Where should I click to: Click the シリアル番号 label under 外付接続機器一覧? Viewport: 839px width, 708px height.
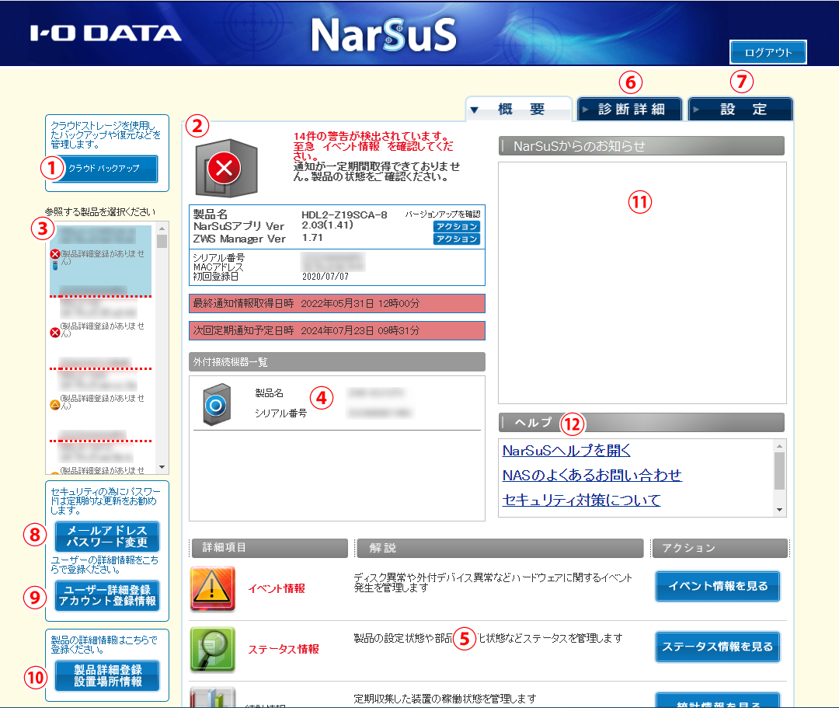(x=281, y=413)
